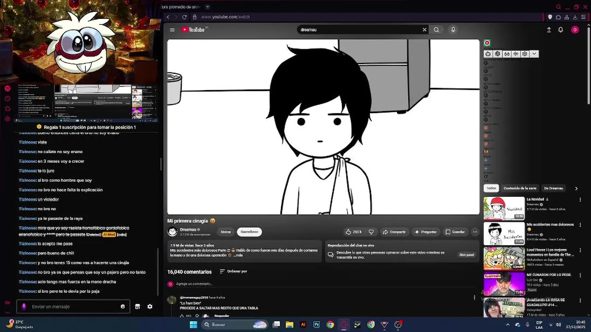Join the channel with Unirse
Viewport: 591px width, 332px height.
(226, 232)
